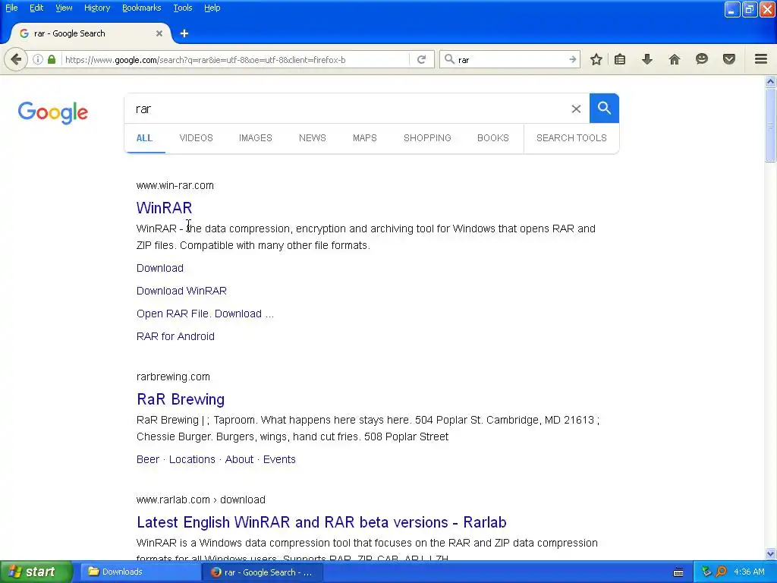Follow the Locations sitelink
The image size is (777, 583).
pyautogui.click(x=192, y=459)
